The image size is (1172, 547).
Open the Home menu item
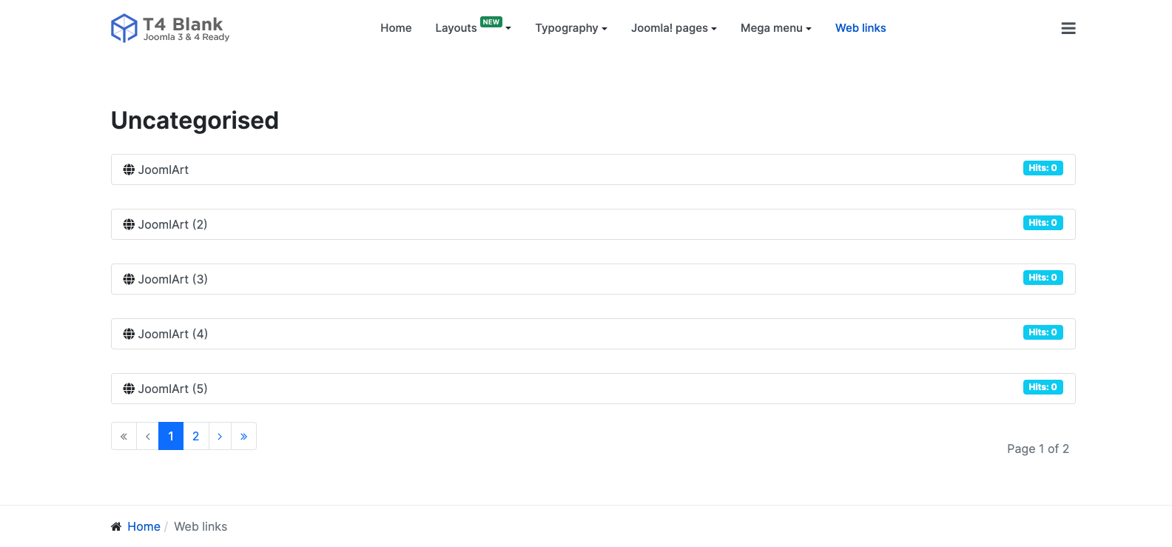pos(396,28)
